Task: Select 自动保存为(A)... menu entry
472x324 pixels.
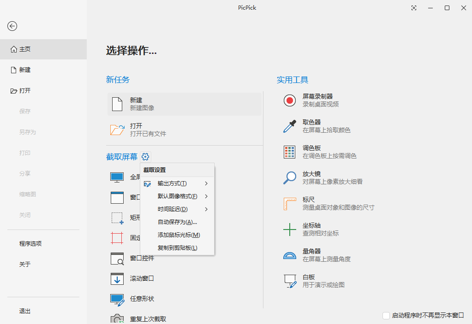Action: (177, 222)
